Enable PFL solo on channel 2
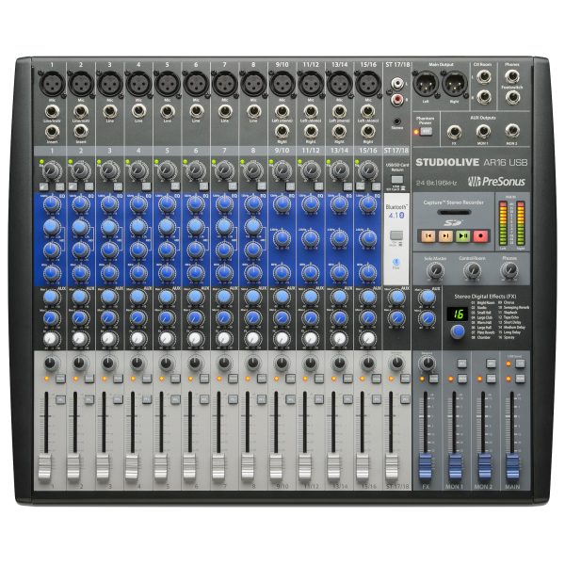 pyautogui.click(x=89, y=399)
